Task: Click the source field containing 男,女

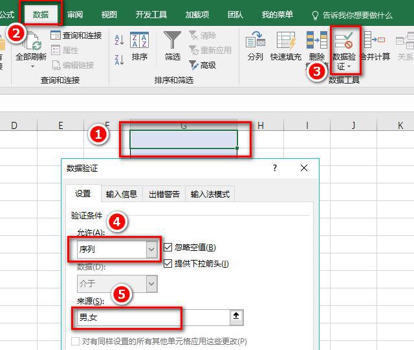Action: (x=153, y=317)
